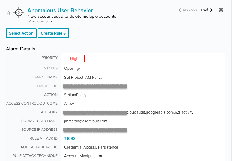Open the Anomalous User Behavior title
This screenshot has height=161, width=232.
point(60,10)
